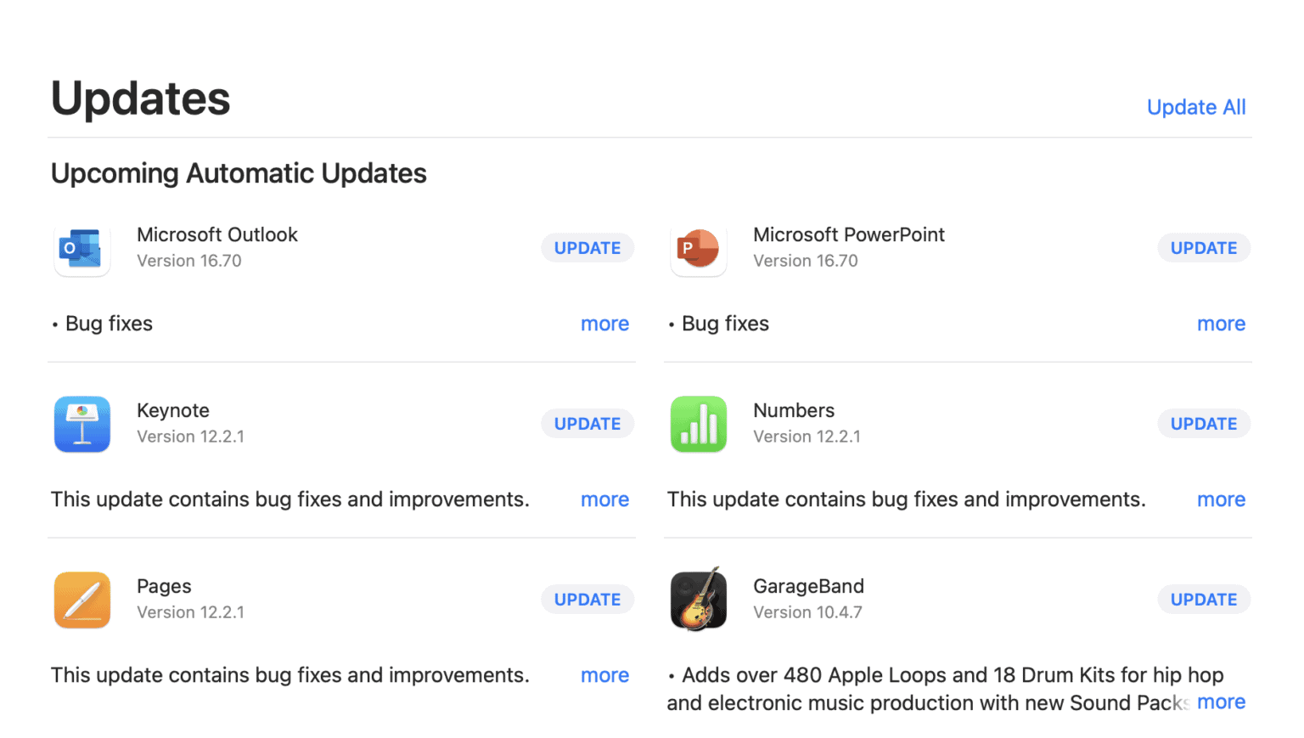1304x738 pixels.
Task: Open the Keynote app icon
Action: [82, 424]
